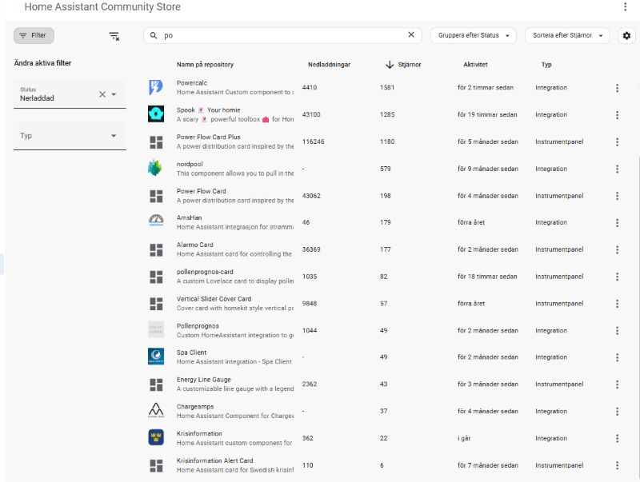The width and height of the screenshot is (640, 482).
Task: Open options menu for Chargeamps
Action: tap(617, 411)
